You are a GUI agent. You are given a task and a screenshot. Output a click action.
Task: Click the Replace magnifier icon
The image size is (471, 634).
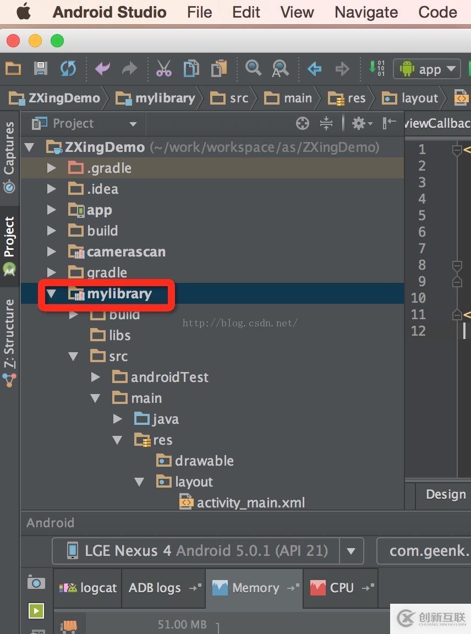coord(280,68)
